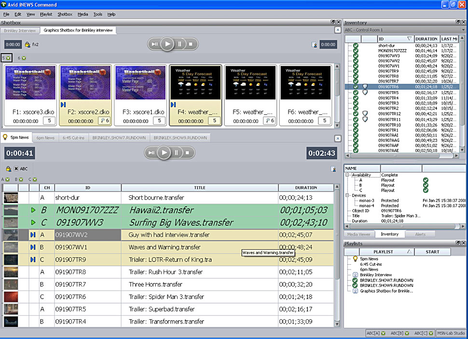Pause the 5pm News playlist playback
The width and height of the screenshot is (468, 339).
pyautogui.click(x=177, y=153)
